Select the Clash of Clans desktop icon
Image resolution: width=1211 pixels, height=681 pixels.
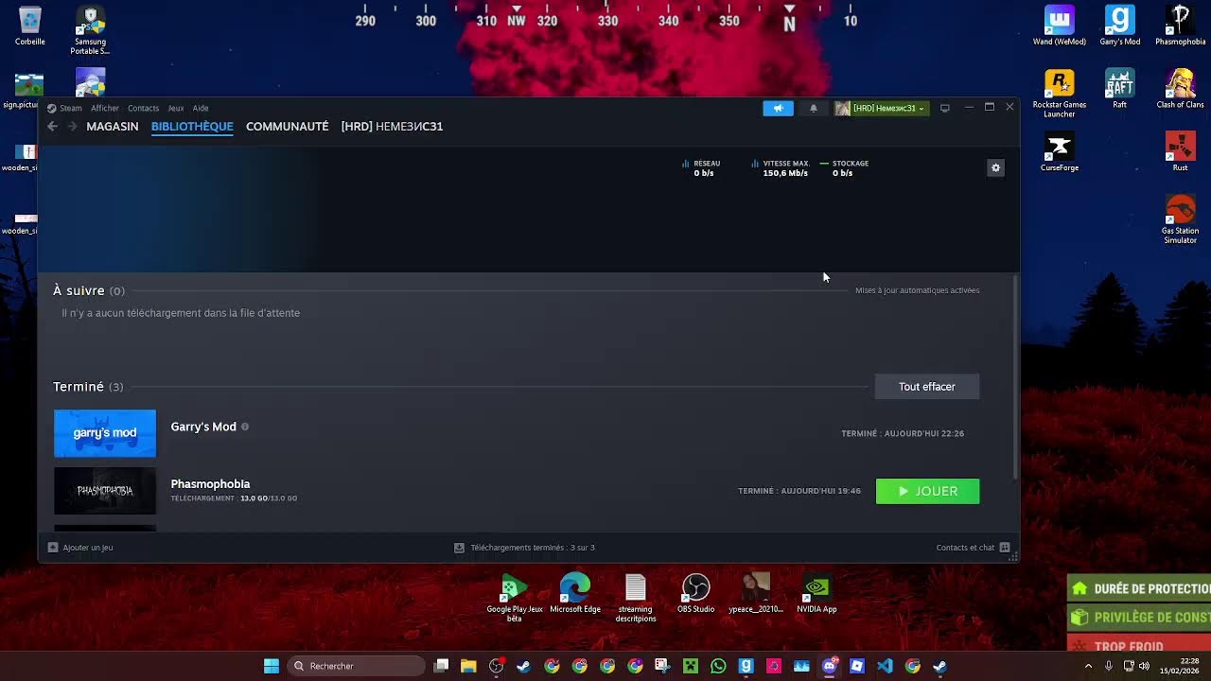(1180, 89)
